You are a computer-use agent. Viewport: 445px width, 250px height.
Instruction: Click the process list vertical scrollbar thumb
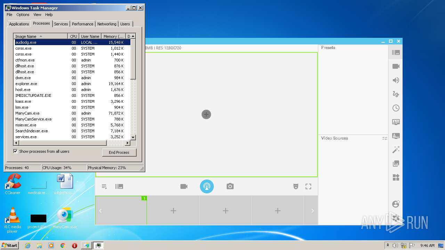(x=133, y=59)
